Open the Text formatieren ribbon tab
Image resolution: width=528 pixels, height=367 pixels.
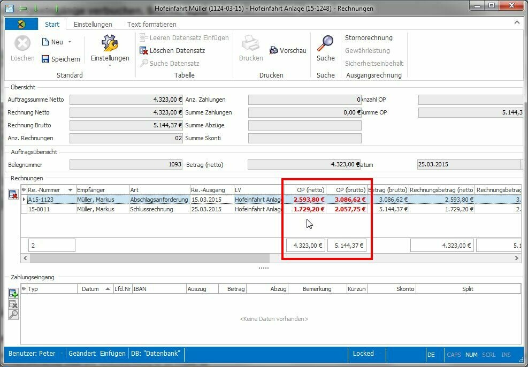coord(151,24)
